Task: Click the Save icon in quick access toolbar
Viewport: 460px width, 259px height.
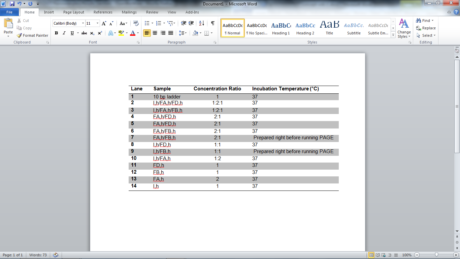Action: (12, 4)
